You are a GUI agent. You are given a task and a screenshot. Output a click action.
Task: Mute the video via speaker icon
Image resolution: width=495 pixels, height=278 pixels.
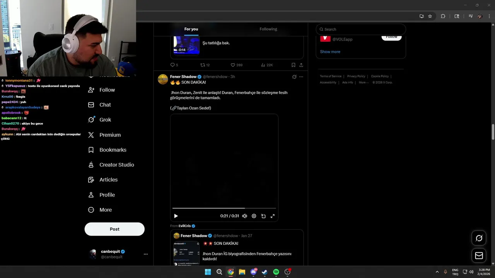[244, 216]
